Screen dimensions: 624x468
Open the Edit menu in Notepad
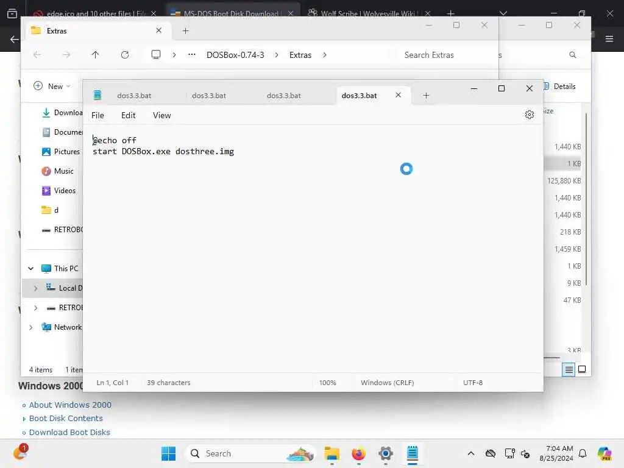(x=128, y=115)
